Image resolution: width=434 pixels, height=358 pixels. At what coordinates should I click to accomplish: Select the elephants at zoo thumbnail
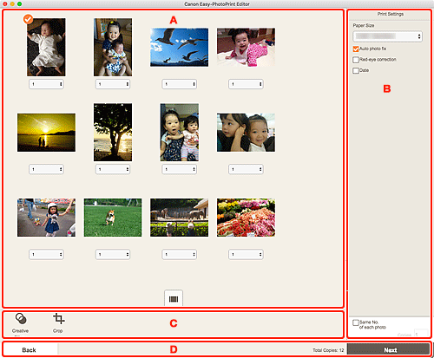179,218
